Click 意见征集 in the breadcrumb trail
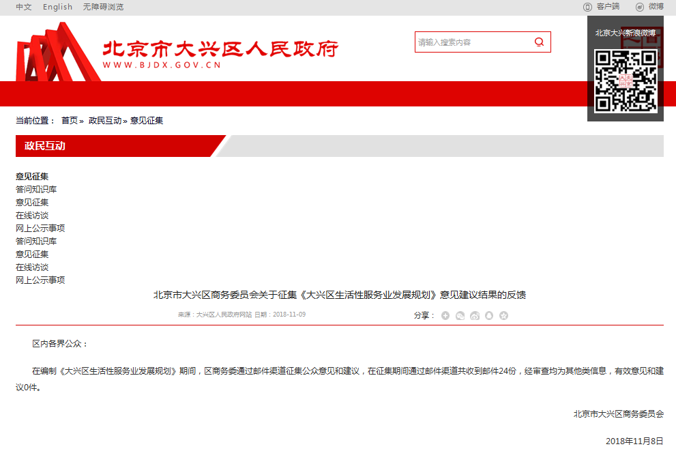The width and height of the screenshot is (676, 451). click(147, 121)
